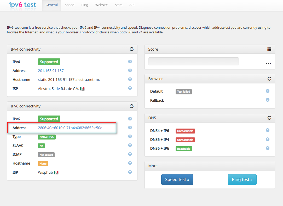
Task: Open the Speed tab
Action: (x=70, y=5)
